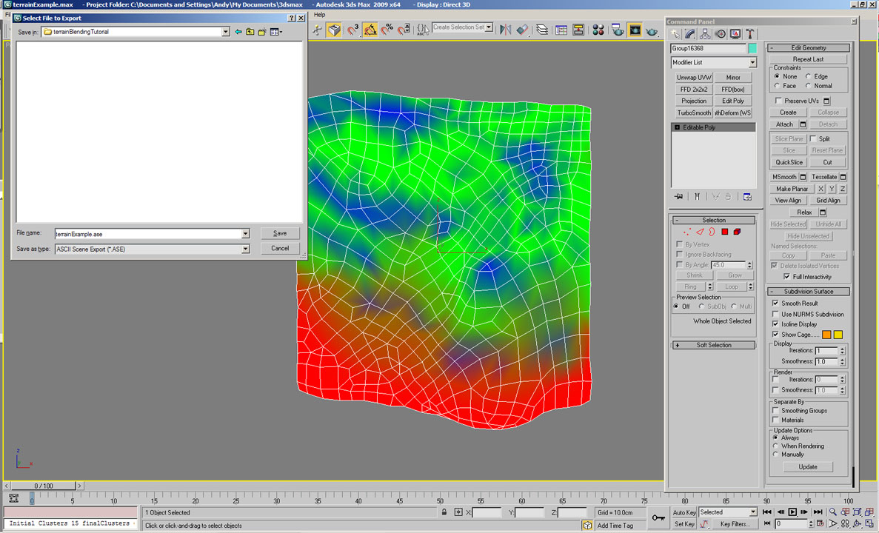Select the Edge constraint radio button

coord(809,76)
